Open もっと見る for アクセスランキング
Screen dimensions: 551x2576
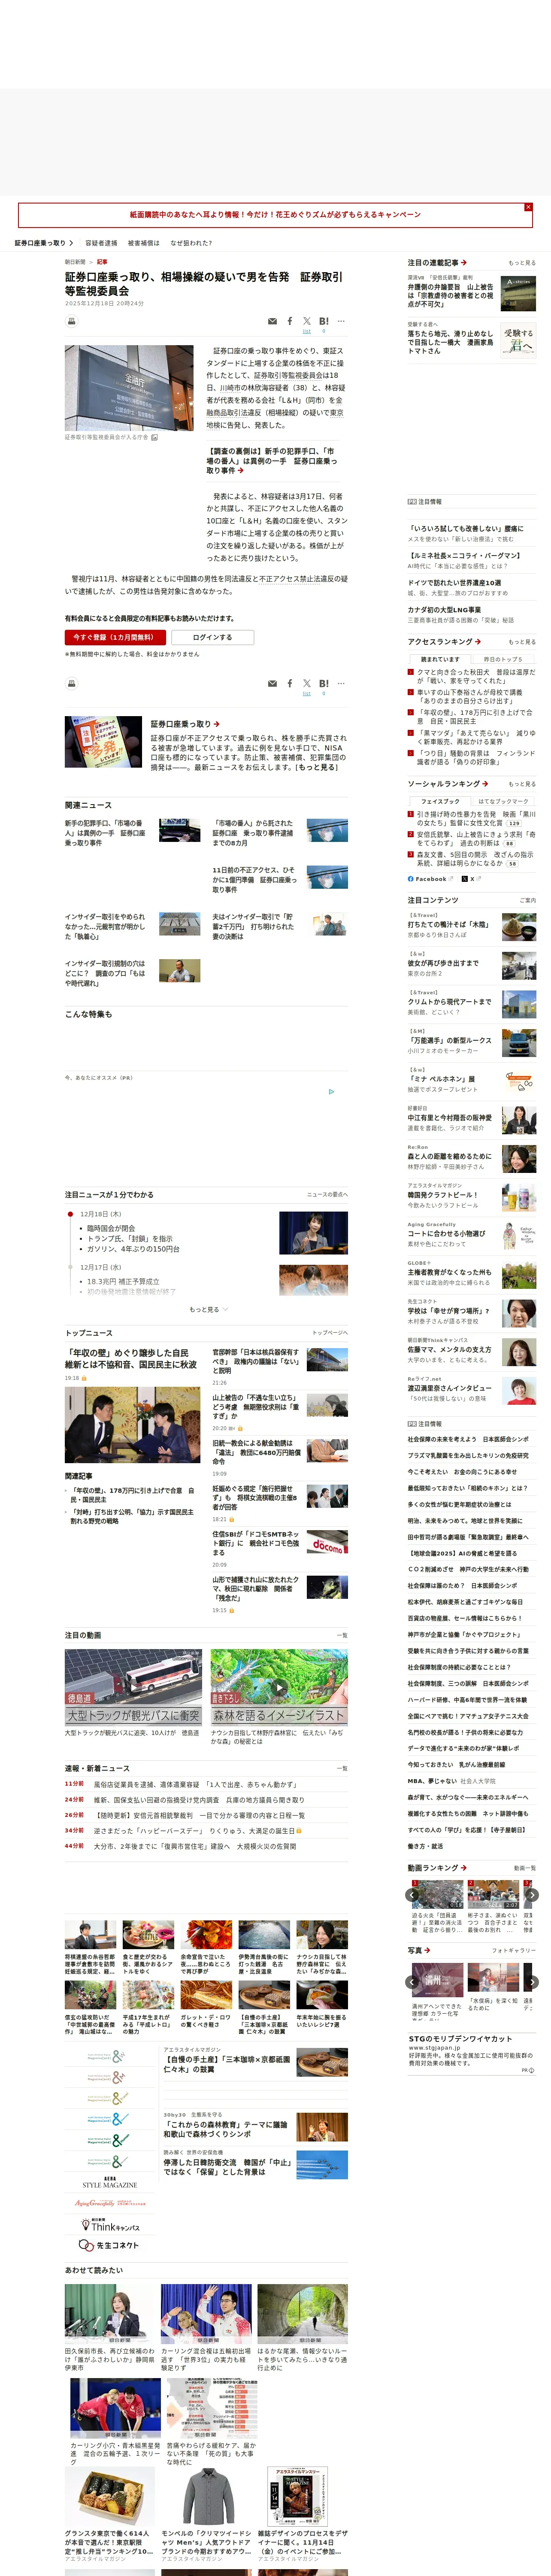coord(522,642)
